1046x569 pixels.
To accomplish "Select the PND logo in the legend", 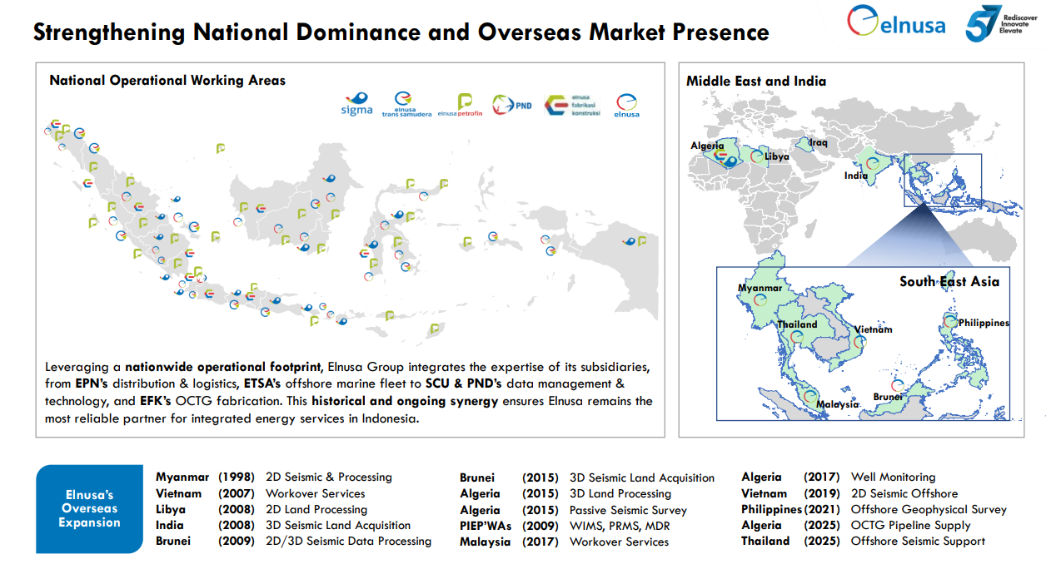I will 512,105.
